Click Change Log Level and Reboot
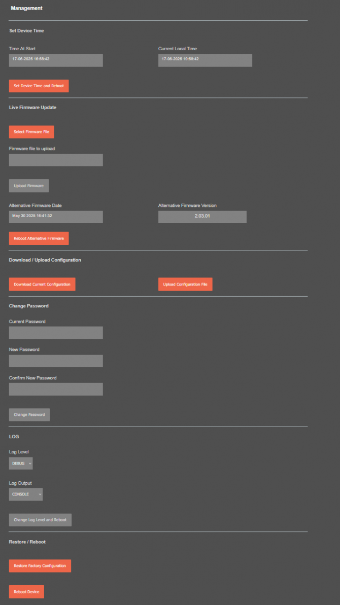 (x=40, y=520)
